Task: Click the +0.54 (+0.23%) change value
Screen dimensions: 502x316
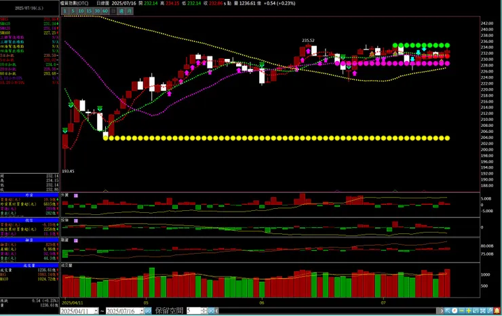Action: [279, 3]
